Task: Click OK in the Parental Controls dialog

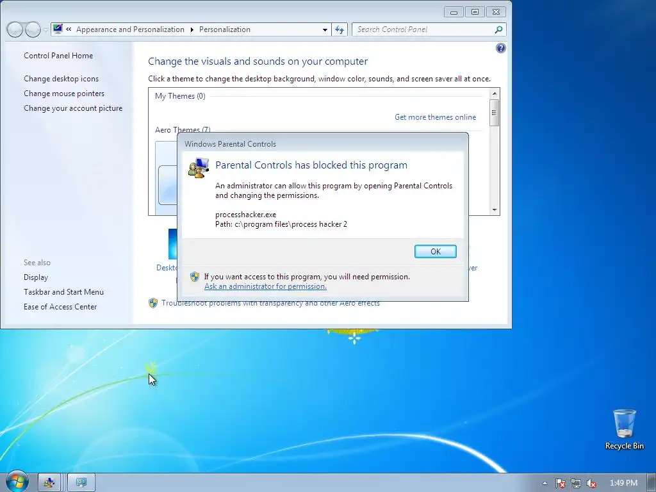Action: (435, 251)
